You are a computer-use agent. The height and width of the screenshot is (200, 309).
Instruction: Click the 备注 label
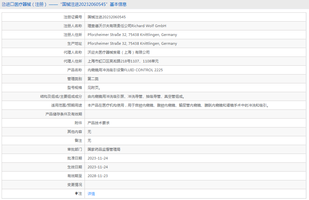click(x=78, y=141)
